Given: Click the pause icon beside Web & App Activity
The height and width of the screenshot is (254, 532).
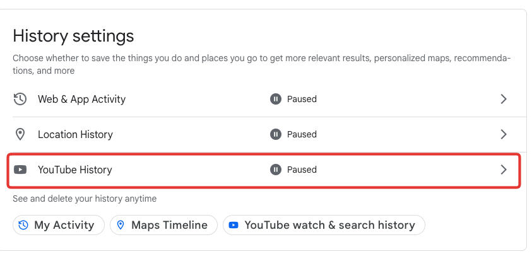Looking at the screenshot, I should (x=276, y=99).
